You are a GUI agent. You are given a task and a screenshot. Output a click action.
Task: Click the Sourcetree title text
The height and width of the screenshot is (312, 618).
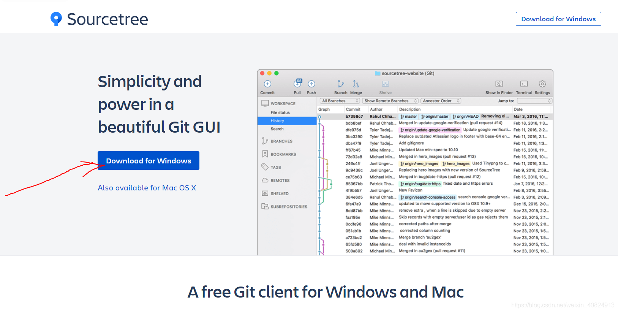[x=107, y=19]
